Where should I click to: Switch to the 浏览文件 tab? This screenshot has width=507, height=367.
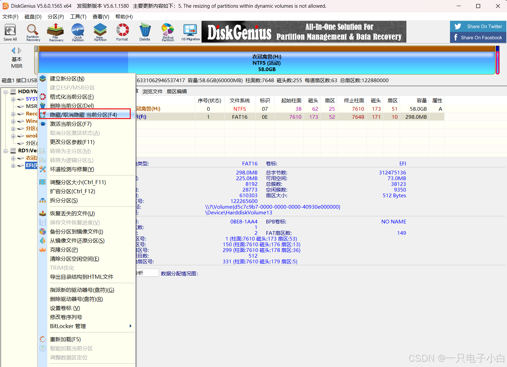153,91
